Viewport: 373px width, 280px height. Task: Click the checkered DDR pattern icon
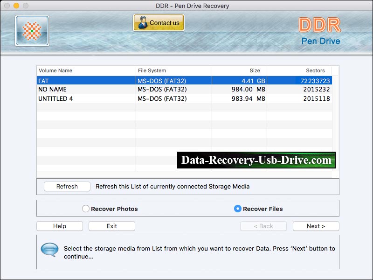[x=31, y=30]
